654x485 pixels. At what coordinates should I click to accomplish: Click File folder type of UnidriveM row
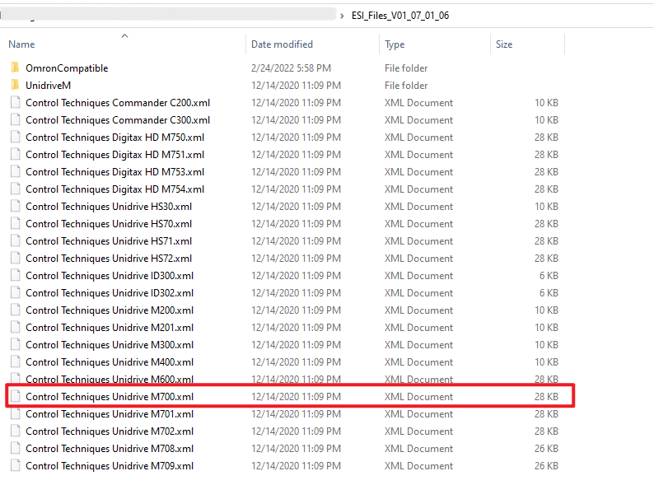[406, 86]
